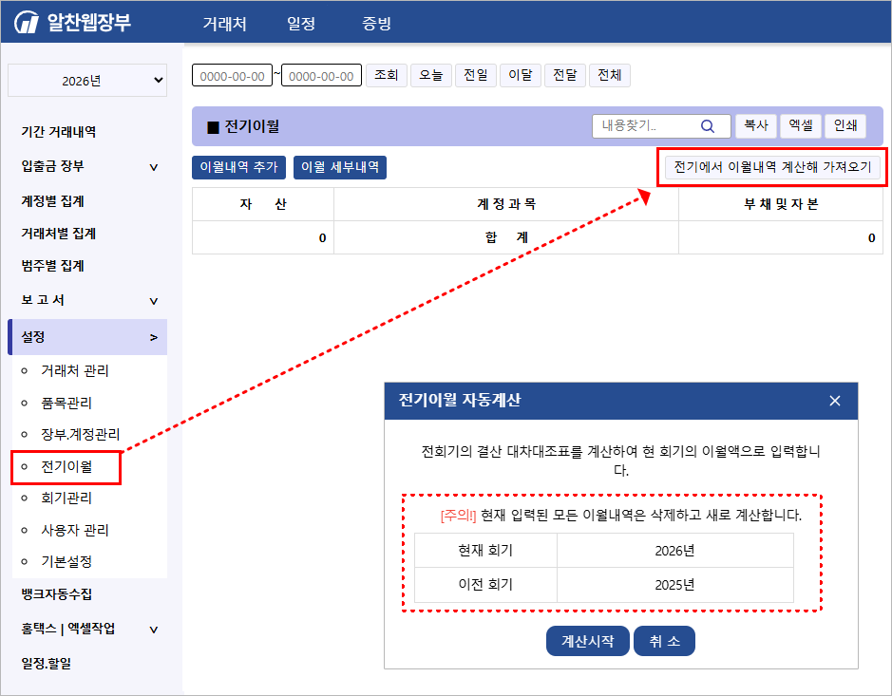Select 기본설정 submenu
This screenshot has height=696, width=892.
(66, 562)
